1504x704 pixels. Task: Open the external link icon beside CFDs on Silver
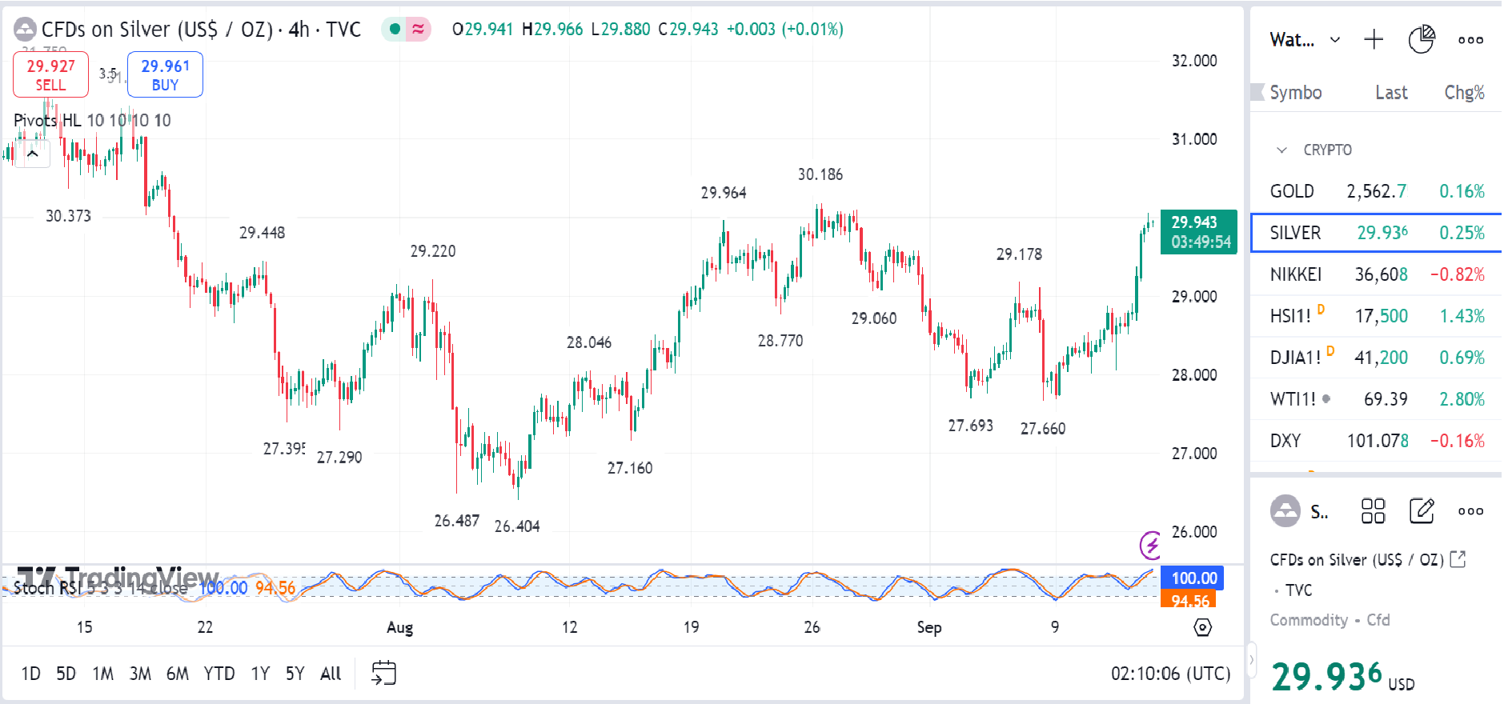click(1458, 559)
